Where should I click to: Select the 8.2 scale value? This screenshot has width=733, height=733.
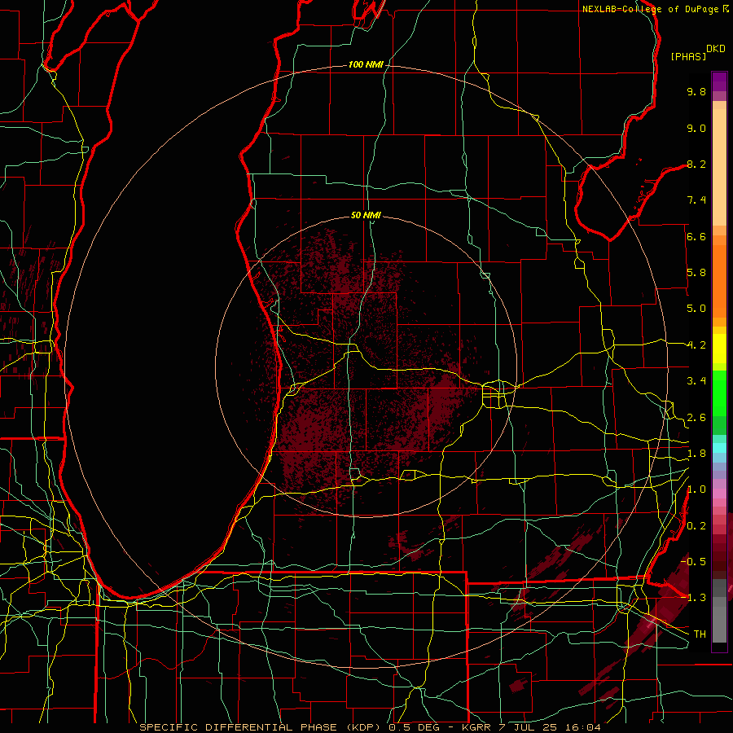[696, 164]
